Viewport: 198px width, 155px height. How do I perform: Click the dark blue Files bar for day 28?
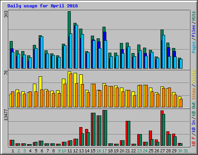point(169,52)
